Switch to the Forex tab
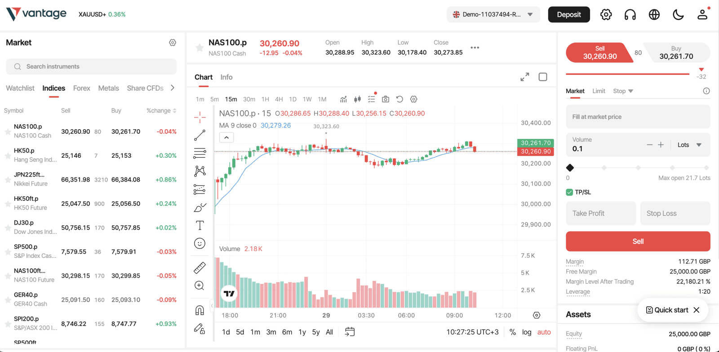 click(x=82, y=88)
